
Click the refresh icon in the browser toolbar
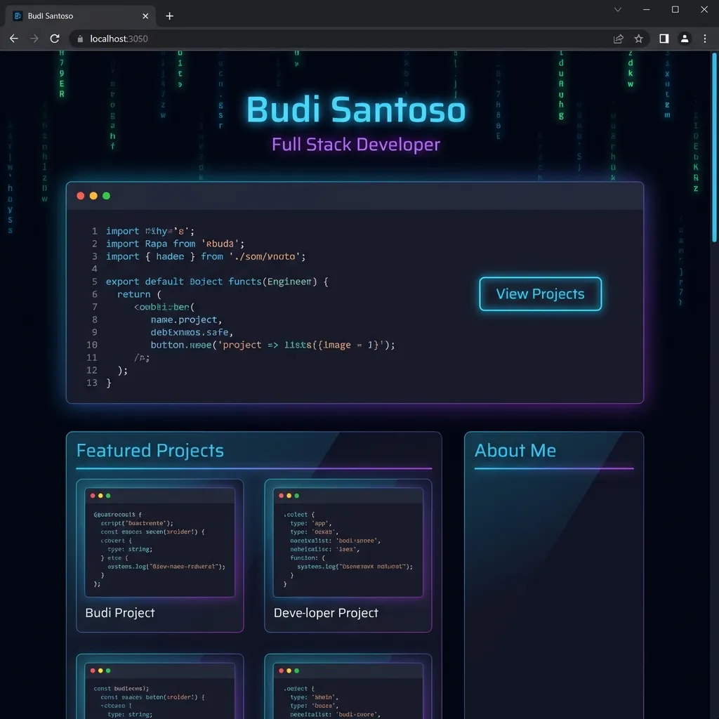55,39
